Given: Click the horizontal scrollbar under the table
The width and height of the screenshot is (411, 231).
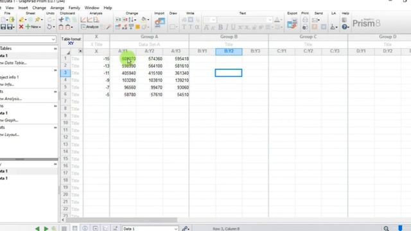Looking at the screenshot, I should coord(121,219).
